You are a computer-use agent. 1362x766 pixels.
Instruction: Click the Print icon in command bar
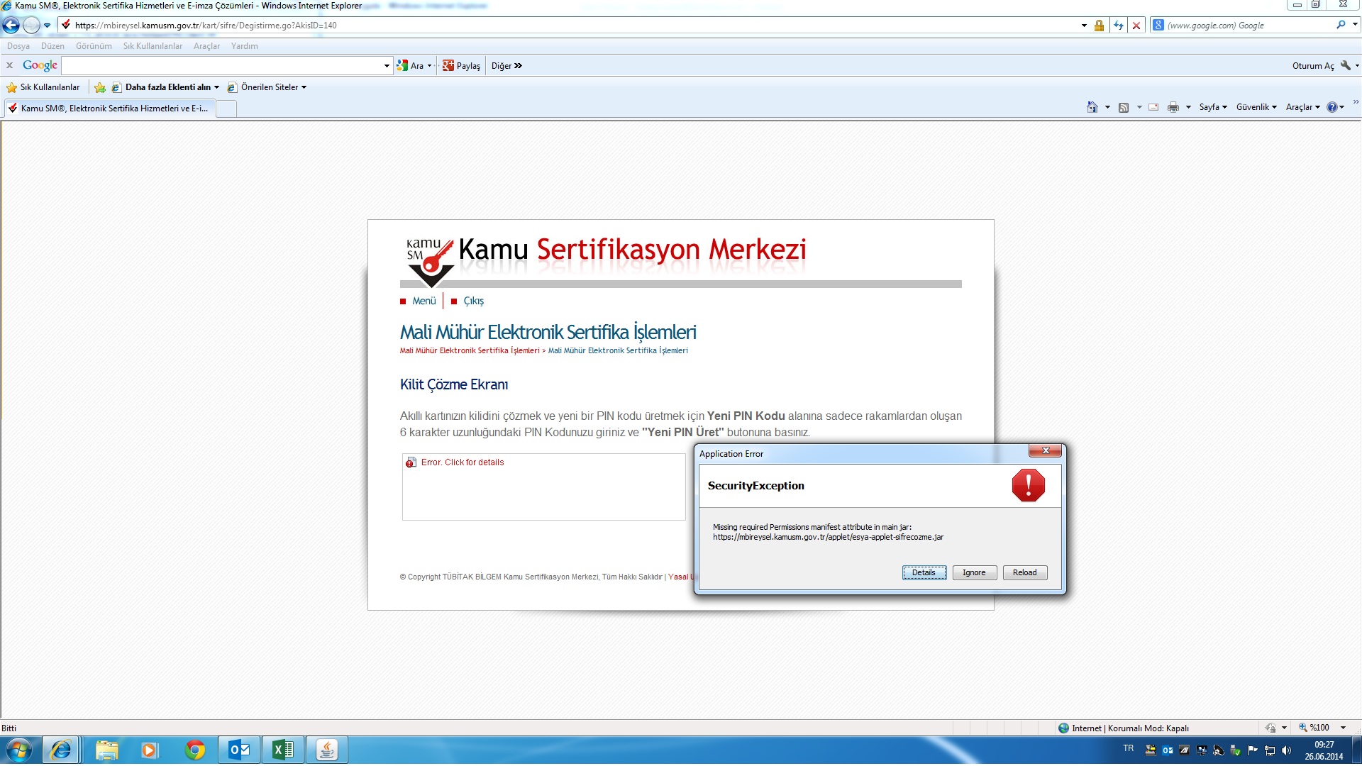(1173, 107)
